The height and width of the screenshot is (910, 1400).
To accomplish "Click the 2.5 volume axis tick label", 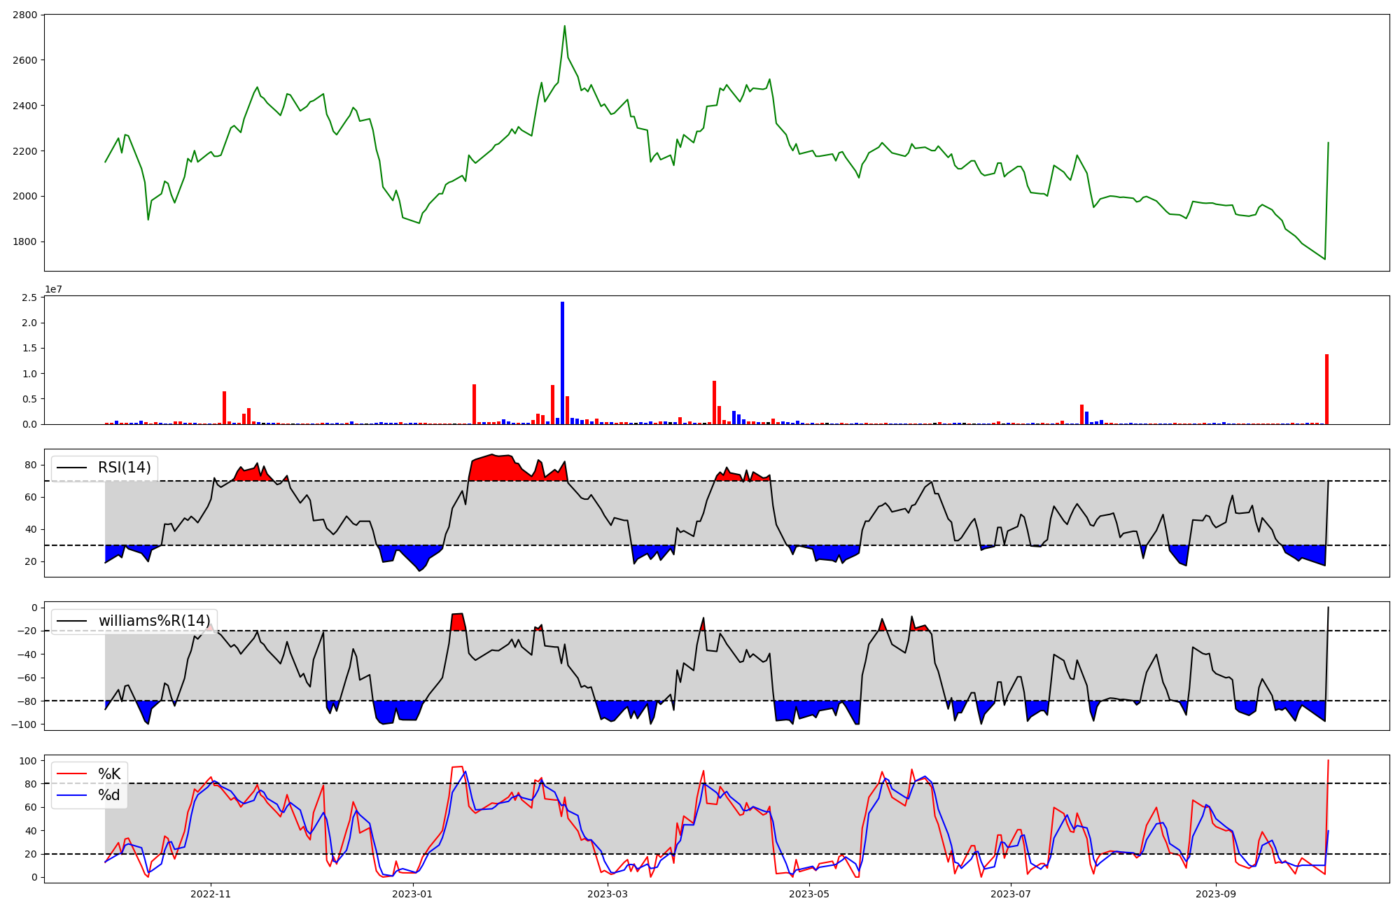I will [29, 297].
